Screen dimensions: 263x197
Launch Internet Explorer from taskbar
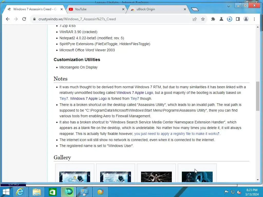20,192
